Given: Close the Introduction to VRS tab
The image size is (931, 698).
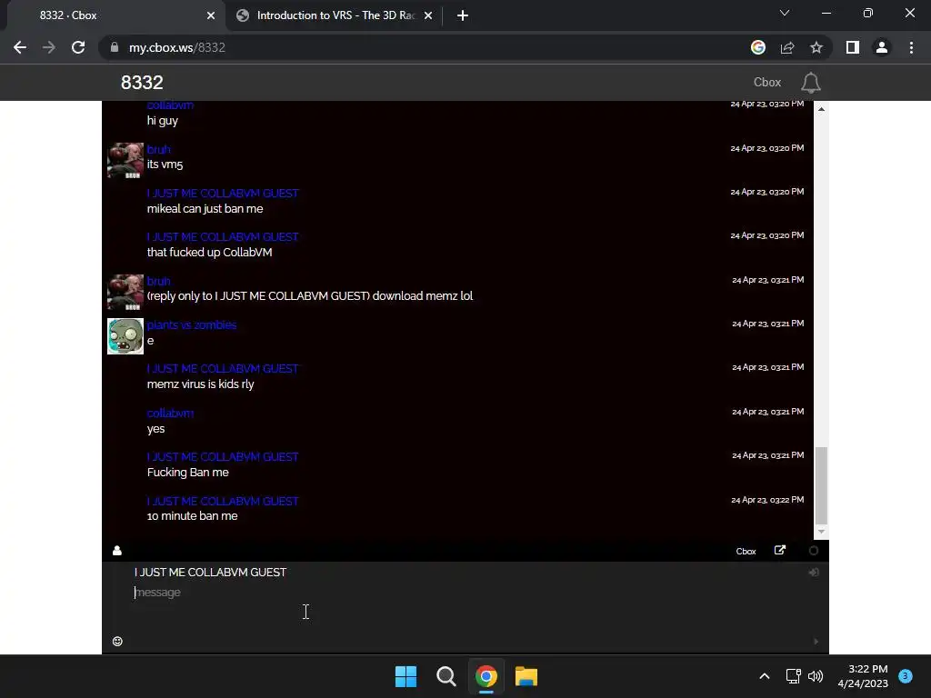Looking at the screenshot, I should (x=428, y=15).
